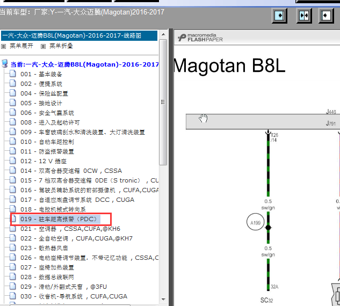Click the blue header 一汽-大众-迈腾B8L 线路图
The image size is (340, 306).
tap(79, 35)
